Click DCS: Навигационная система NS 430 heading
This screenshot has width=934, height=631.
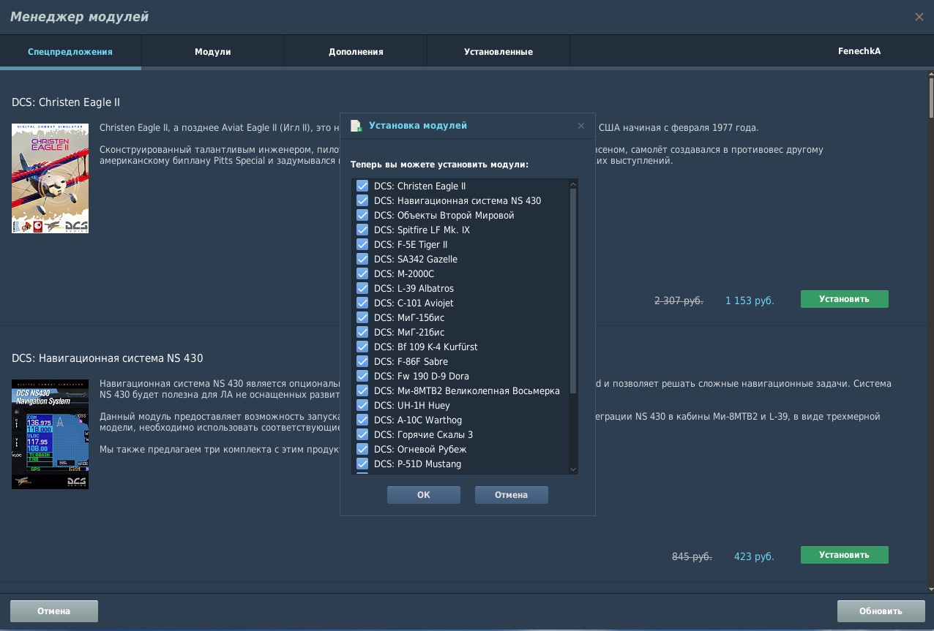click(108, 358)
